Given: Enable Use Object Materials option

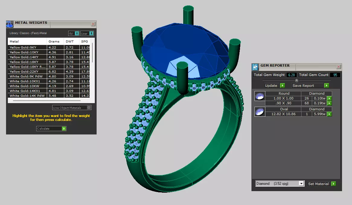Looking at the screenshot, I should tap(72, 108).
